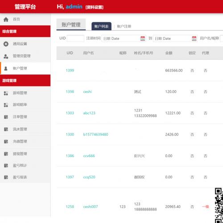
Task: Click the 游戏管理 grid icon
Action: [6, 93]
